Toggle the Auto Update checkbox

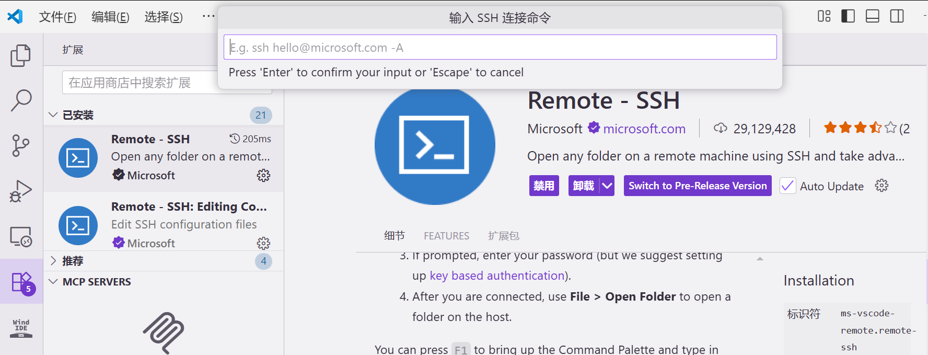point(788,186)
